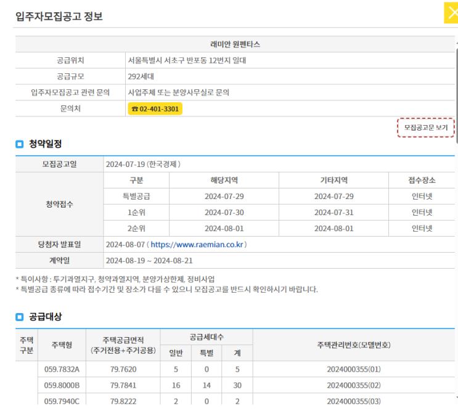Click the 주택관리번호(모델번호) column header

point(354,345)
